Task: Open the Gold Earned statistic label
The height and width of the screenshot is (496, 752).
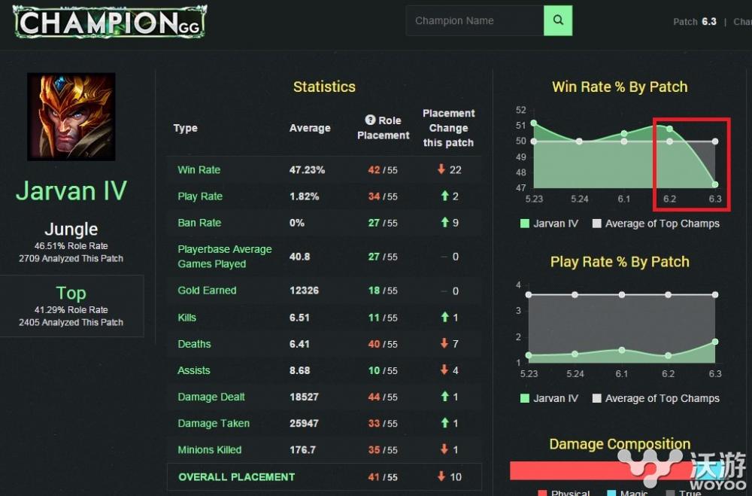Action: click(208, 291)
